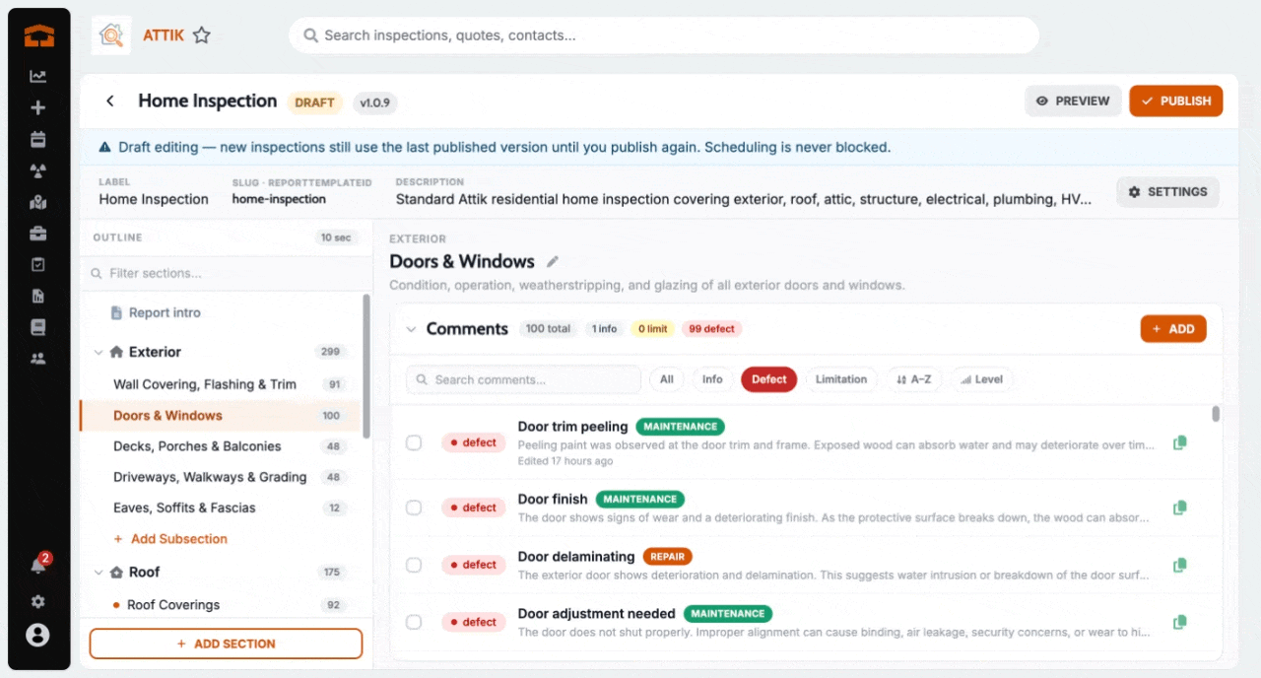Switch to the Limitation filter tab
Image resolution: width=1261 pixels, height=678 pixels.
pyautogui.click(x=841, y=379)
